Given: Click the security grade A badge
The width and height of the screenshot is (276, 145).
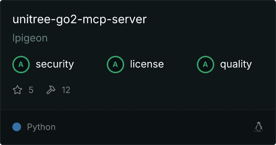Looking at the screenshot, I should click(x=21, y=65).
